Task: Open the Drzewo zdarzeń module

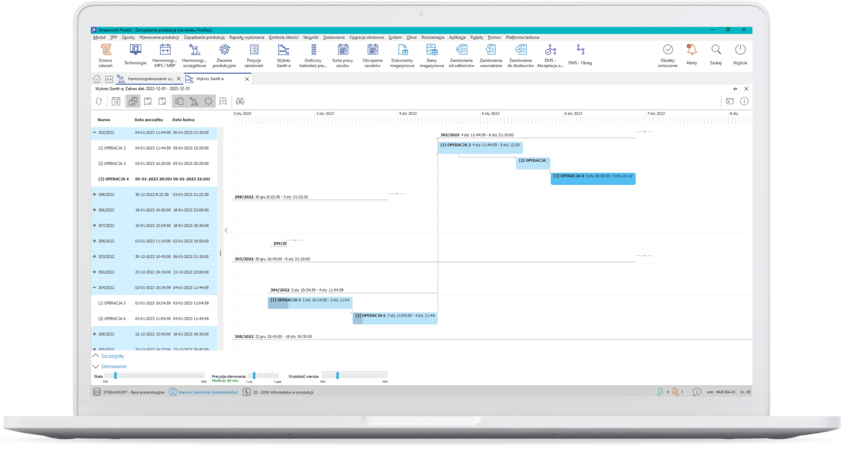Action: 106,54
